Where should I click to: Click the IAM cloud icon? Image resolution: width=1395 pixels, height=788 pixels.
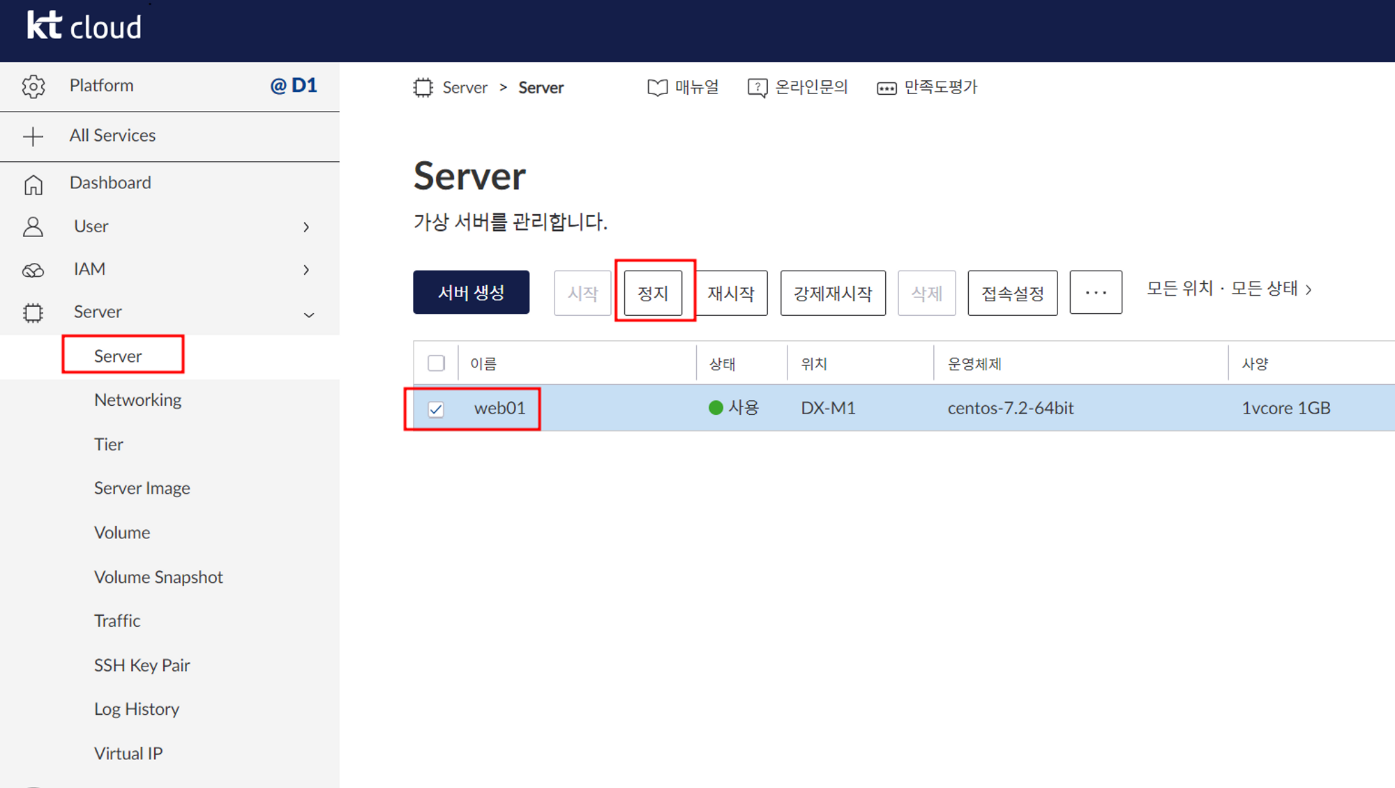(33, 270)
